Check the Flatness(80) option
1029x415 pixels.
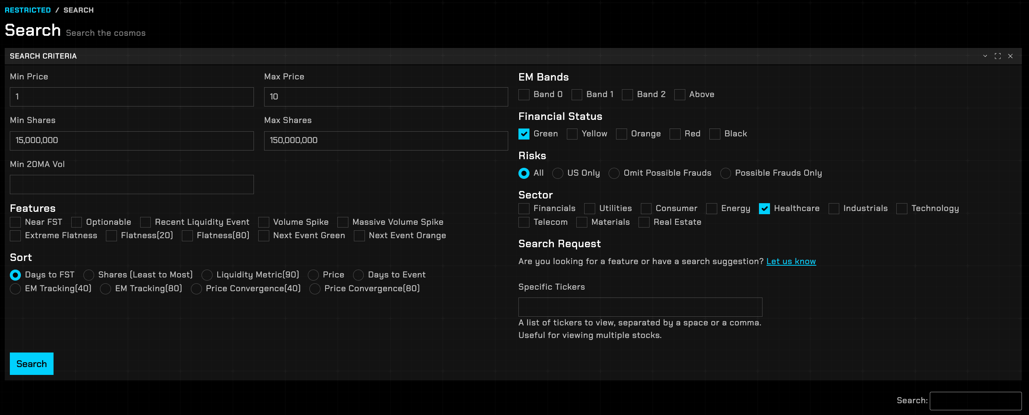click(187, 236)
